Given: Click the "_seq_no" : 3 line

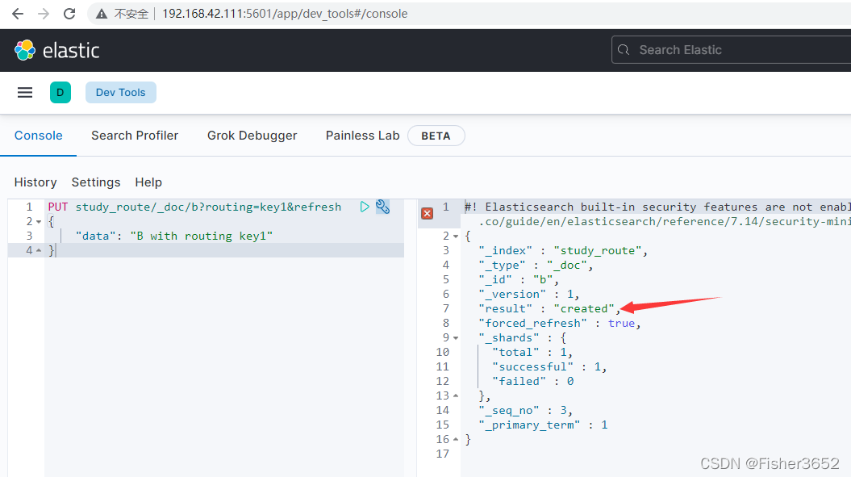Looking at the screenshot, I should click(x=525, y=410).
